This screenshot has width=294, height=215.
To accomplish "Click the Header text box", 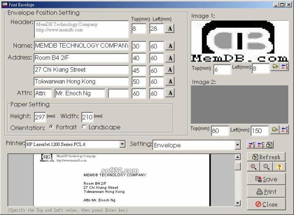I will point(82,29).
